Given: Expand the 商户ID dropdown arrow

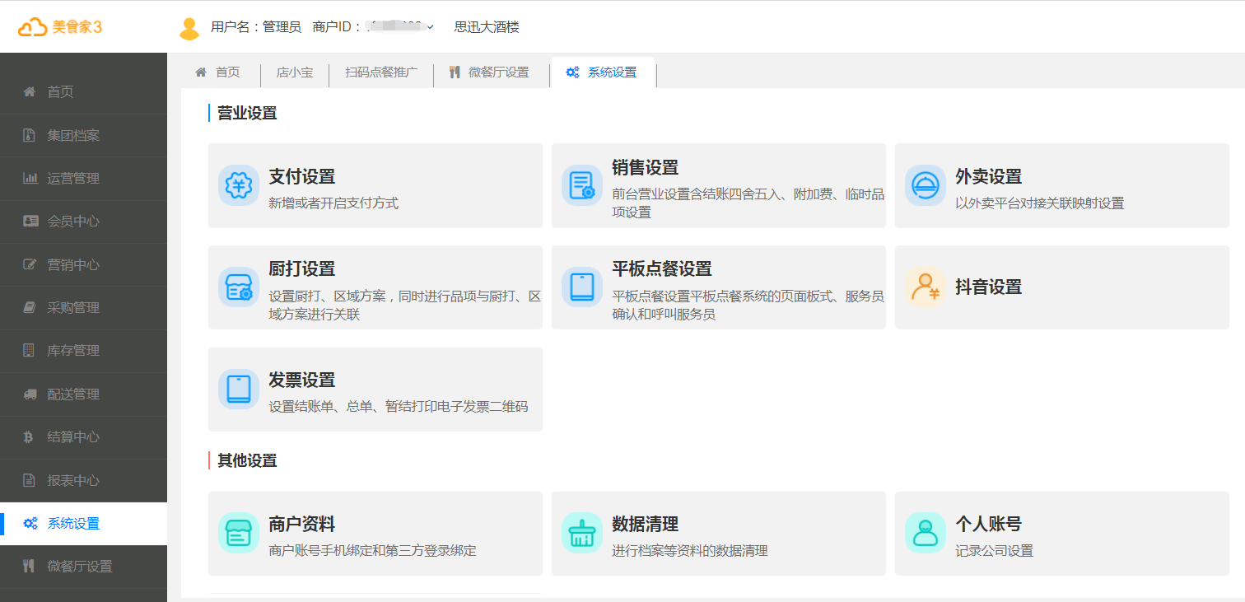Looking at the screenshot, I should click(430, 26).
